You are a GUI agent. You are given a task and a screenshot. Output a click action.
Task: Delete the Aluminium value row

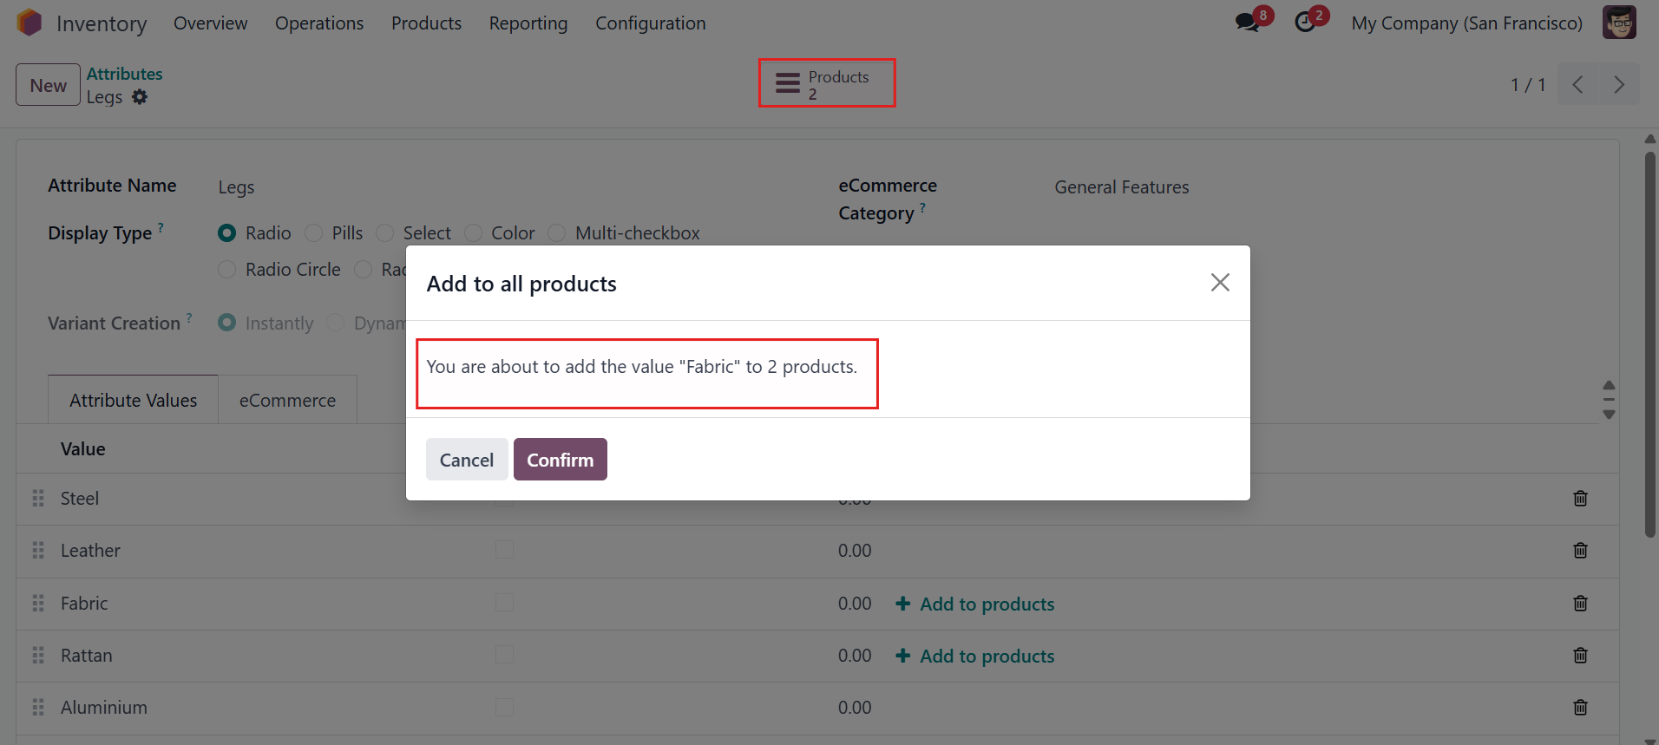click(1580, 708)
